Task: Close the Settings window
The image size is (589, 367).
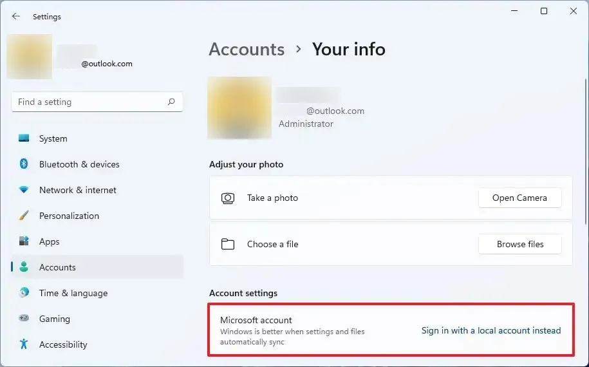Action: (573, 11)
